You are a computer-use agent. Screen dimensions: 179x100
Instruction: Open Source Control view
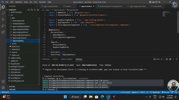[3, 19]
